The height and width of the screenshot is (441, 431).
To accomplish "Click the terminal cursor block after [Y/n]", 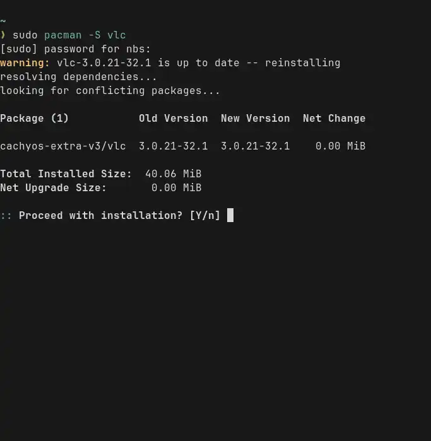I will (x=230, y=215).
